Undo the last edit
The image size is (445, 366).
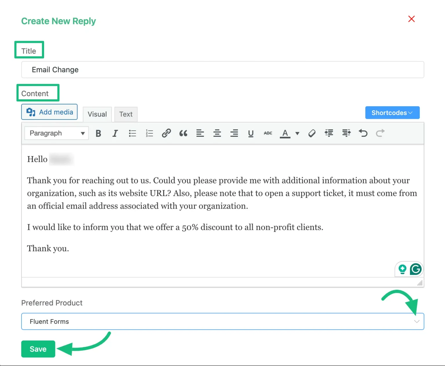pyautogui.click(x=363, y=133)
